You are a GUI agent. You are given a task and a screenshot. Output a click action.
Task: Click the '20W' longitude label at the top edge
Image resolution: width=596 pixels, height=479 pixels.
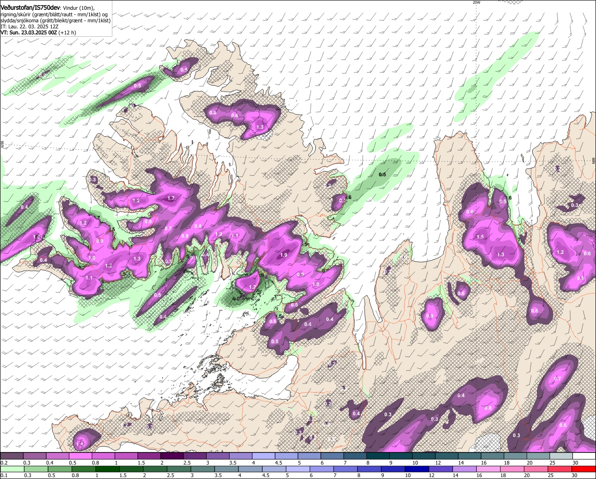(x=476, y=2)
